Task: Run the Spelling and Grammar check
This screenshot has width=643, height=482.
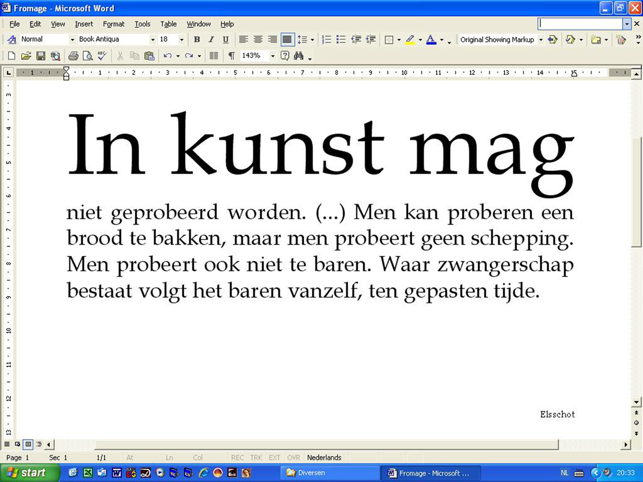Action: 102,56
